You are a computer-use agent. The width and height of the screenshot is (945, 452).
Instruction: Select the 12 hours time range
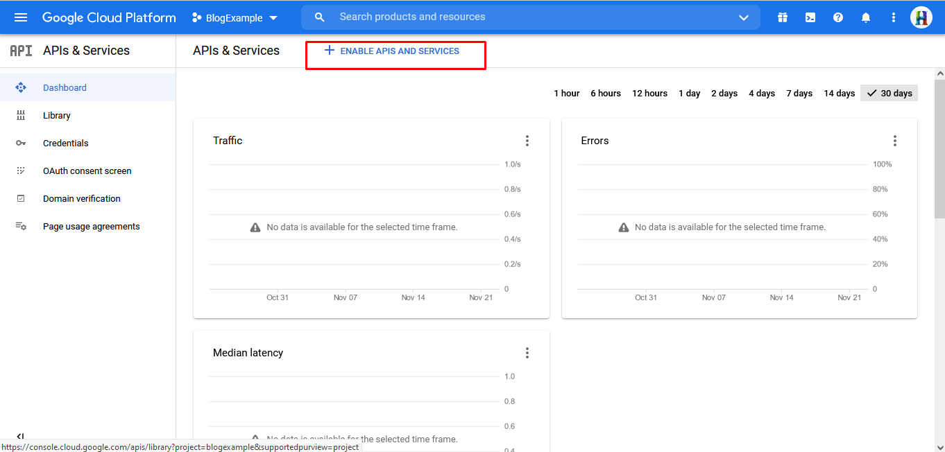point(649,93)
